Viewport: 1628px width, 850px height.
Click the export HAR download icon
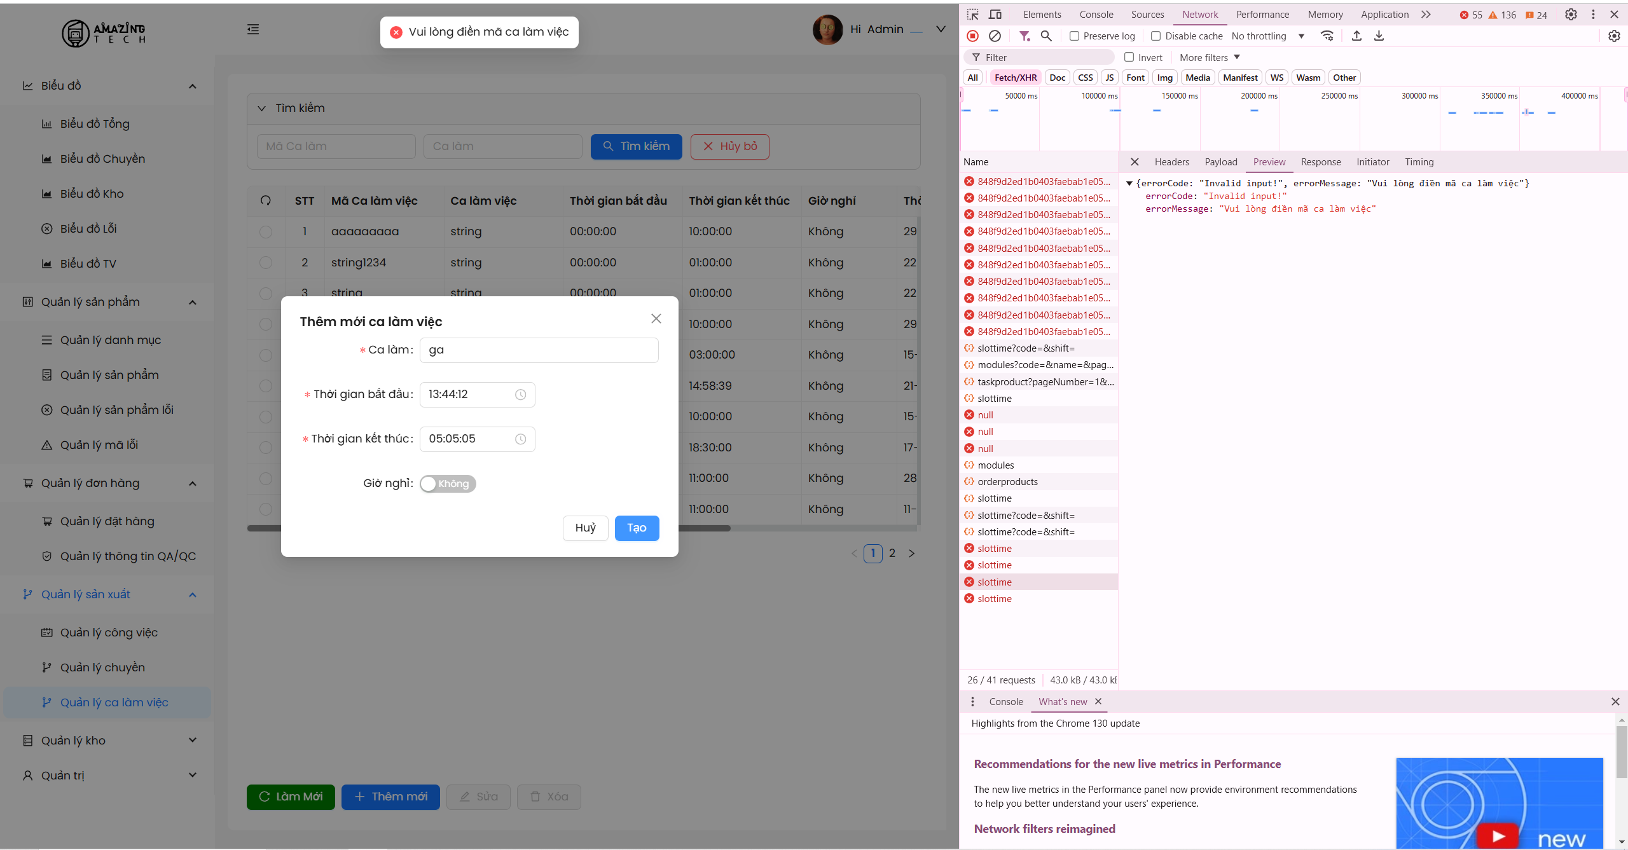tap(1379, 36)
